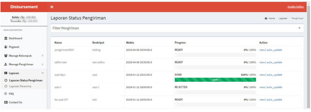Click the Pengiriman breadcrumb text

coord(297,18)
